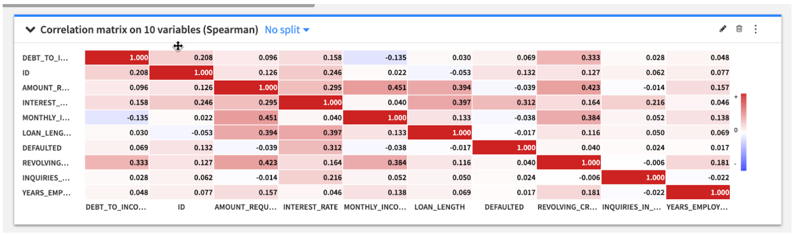This screenshot has width=798, height=235.
Task: Select the AMOUNT_R... row label
Action: 46,88
